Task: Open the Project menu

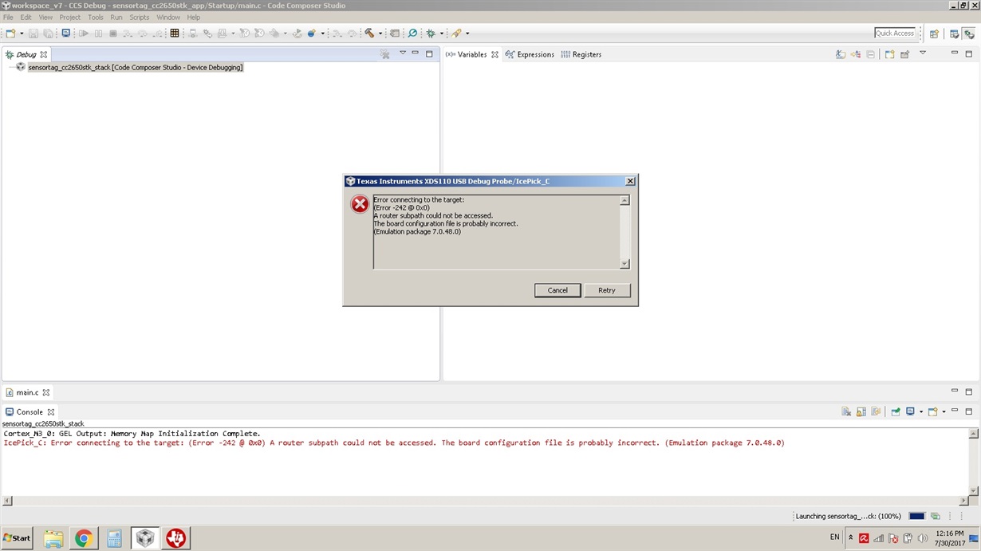Action: pyautogui.click(x=70, y=17)
